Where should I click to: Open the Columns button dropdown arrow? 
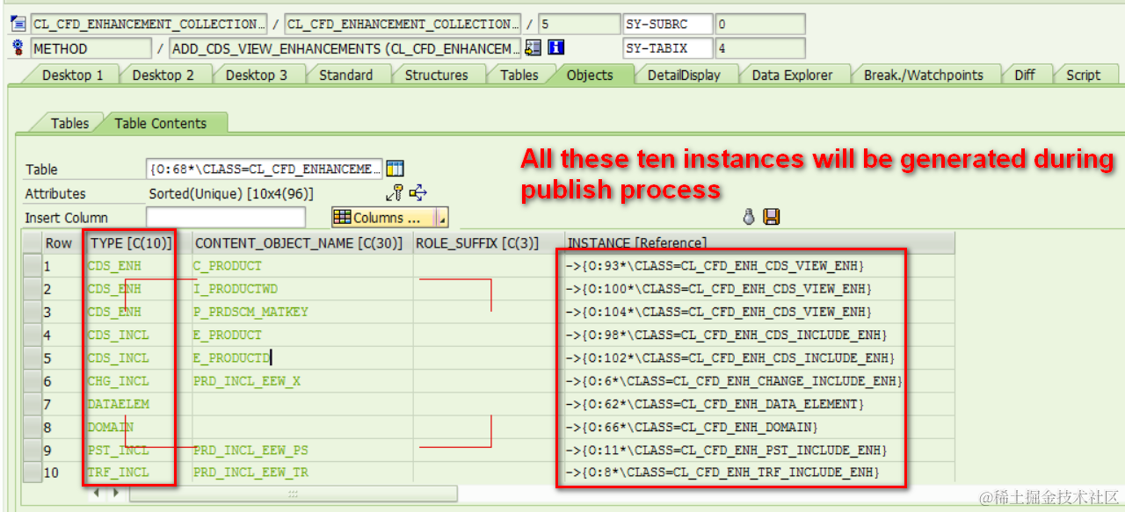click(443, 218)
